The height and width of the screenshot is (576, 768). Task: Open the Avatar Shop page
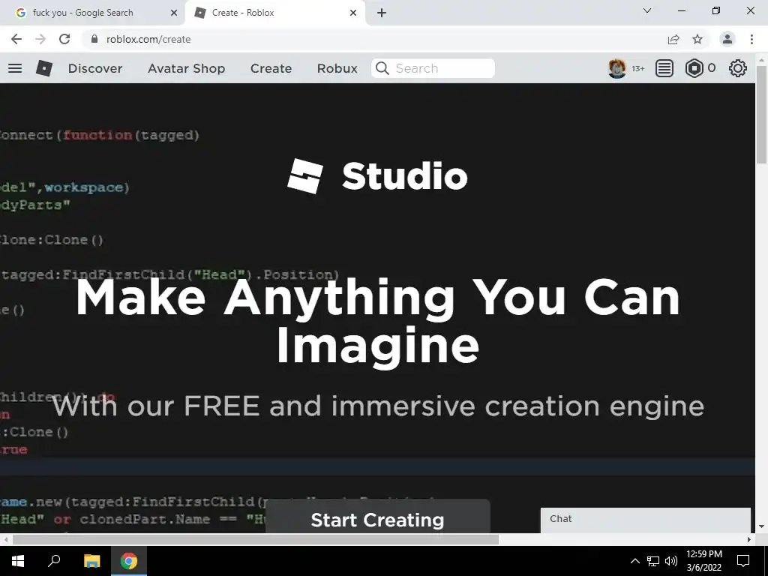tap(186, 68)
